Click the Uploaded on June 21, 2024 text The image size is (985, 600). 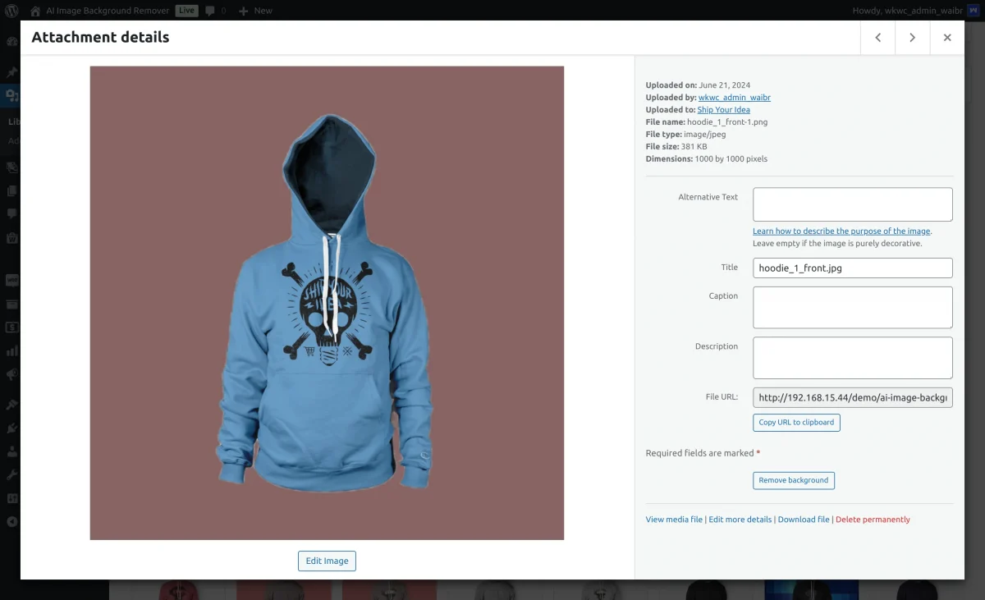[698, 85]
